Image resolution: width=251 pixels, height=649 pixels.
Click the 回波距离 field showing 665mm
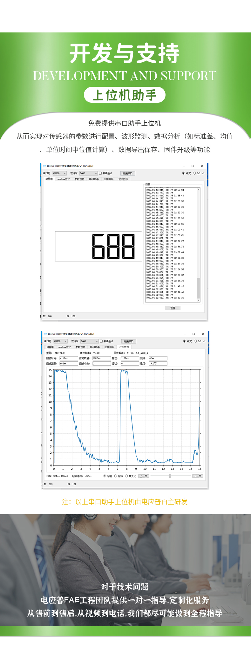[x=69, y=363]
